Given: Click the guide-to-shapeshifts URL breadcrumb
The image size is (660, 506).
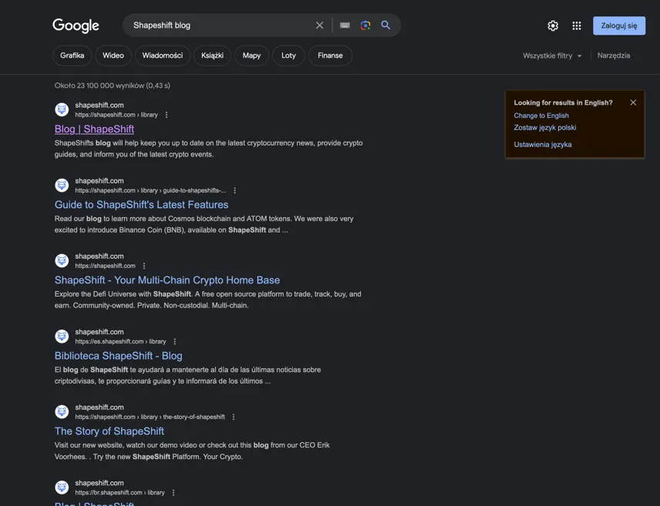Looking at the screenshot, I should 150,190.
